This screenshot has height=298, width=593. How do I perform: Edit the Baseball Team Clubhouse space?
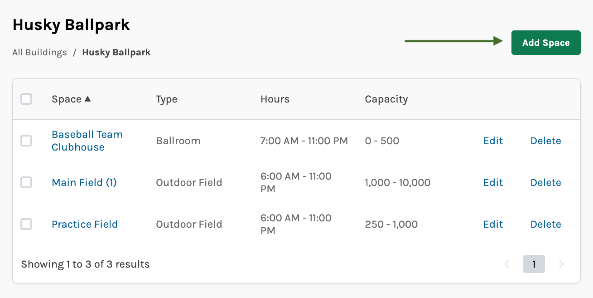tap(493, 141)
